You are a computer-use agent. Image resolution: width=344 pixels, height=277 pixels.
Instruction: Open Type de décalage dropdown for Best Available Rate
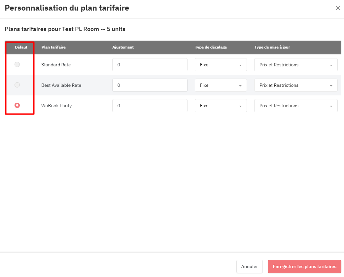pyautogui.click(x=221, y=85)
